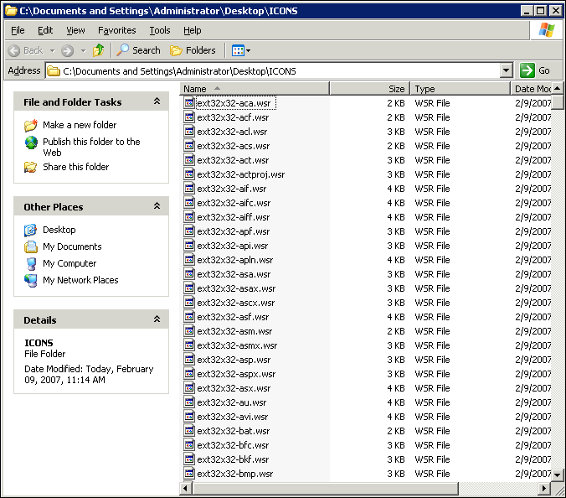Click the My Documents folder icon

coord(31,246)
